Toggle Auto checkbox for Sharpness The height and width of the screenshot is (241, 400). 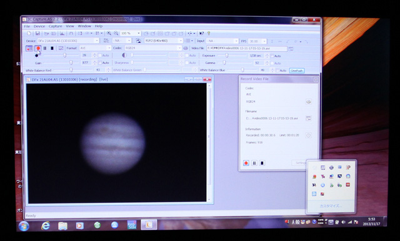187,63
